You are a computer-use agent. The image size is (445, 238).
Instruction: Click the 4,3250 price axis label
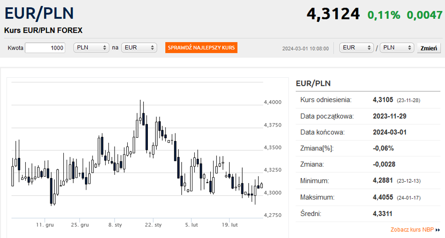tap(273, 170)
